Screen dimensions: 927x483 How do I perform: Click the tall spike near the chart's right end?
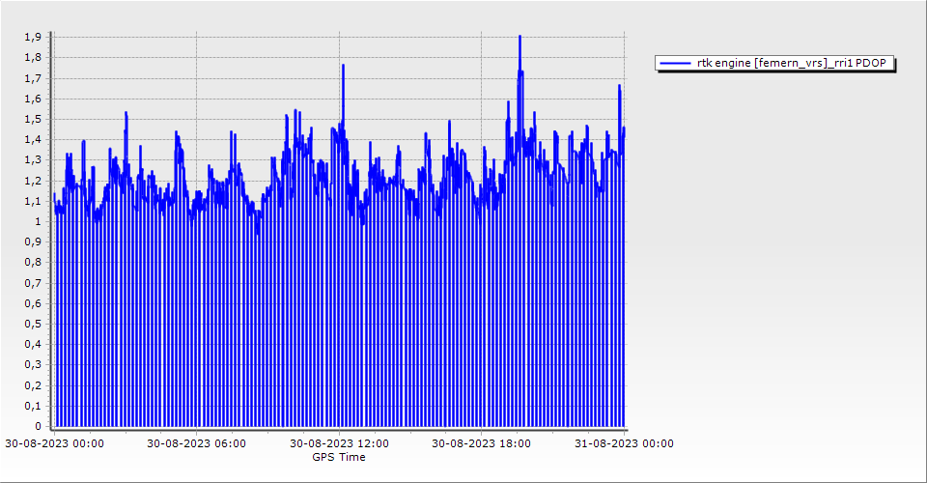pos(619,86)
